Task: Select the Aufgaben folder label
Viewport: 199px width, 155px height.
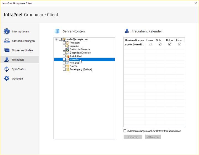Action: pyautogui.click(x=75, y=43)
